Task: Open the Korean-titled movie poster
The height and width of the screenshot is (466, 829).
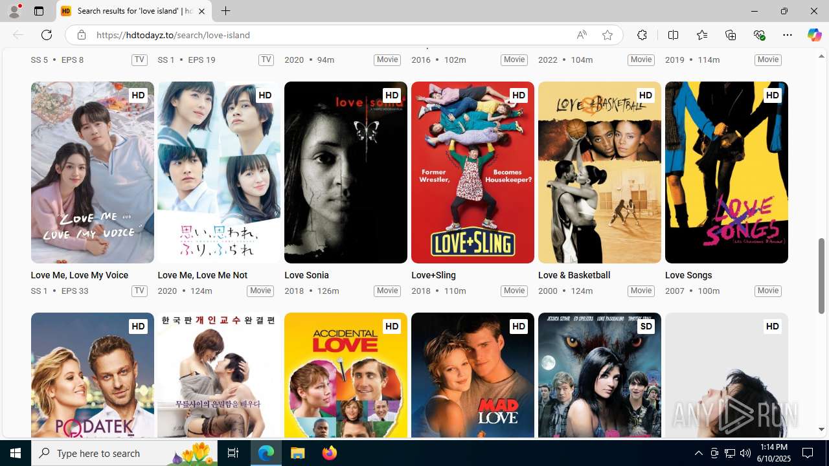Action: 219,375
